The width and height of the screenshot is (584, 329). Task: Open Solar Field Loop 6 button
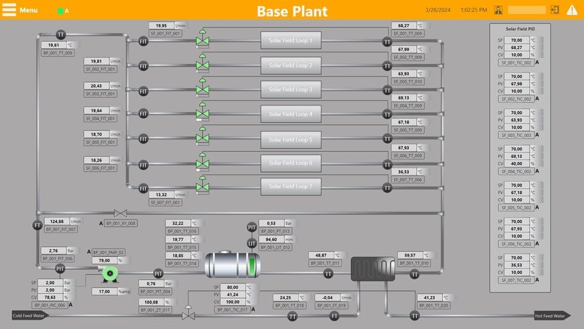[x=291, y=163]
